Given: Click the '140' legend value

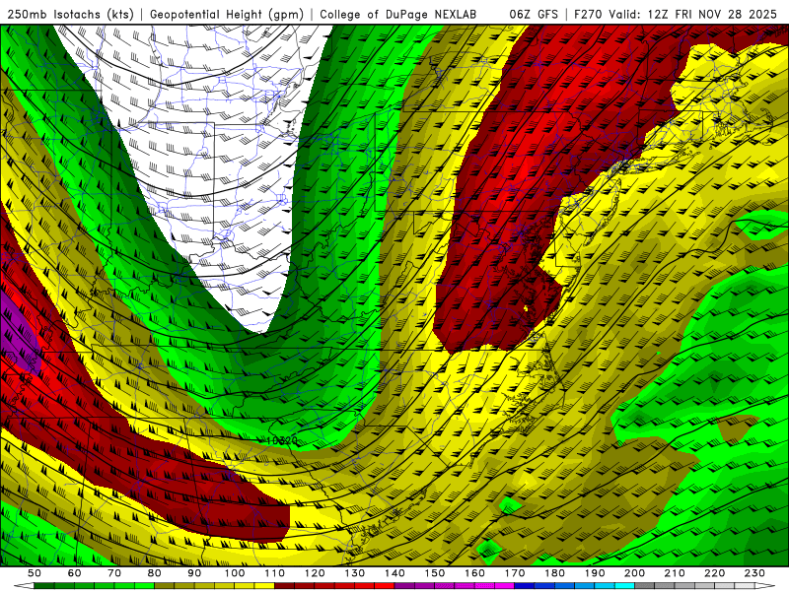Looking at the screenshot, I should click(x=394, y=573).
